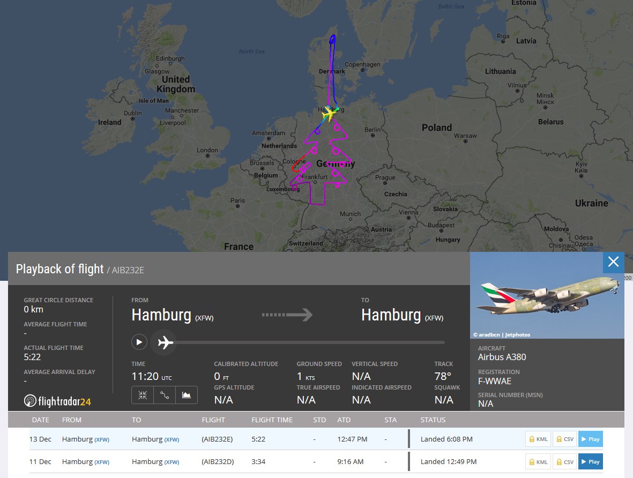Download CSV for the 13 Dec flight
This screenshot has width=633, height=478.
(x=564, y=439)
